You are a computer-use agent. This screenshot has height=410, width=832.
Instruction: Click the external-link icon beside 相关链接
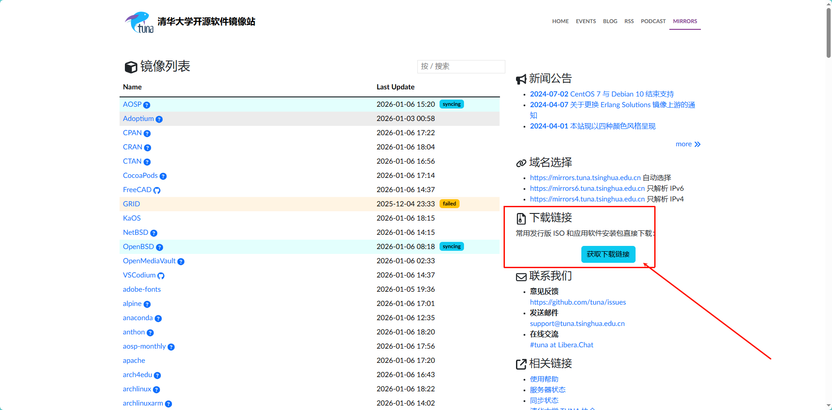point(520,364)
